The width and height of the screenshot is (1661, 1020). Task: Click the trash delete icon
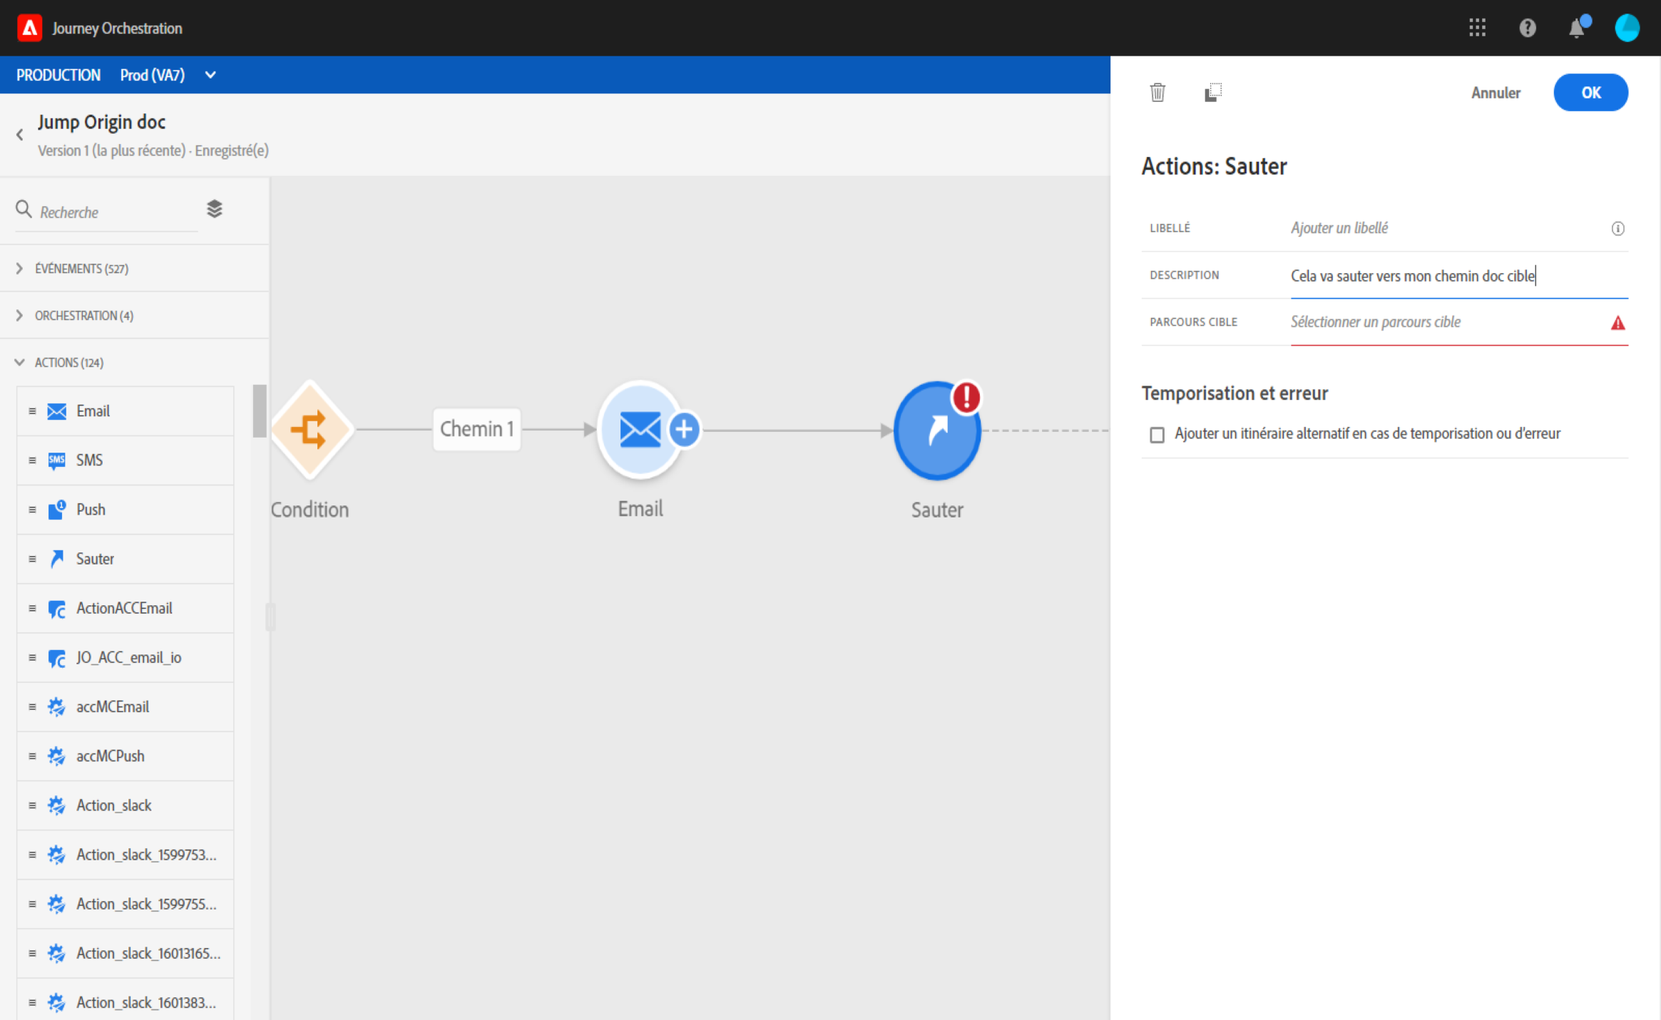[x=1157, y=93]
